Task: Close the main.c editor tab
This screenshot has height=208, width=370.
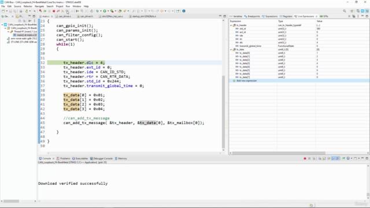Action: coord(51,16)
